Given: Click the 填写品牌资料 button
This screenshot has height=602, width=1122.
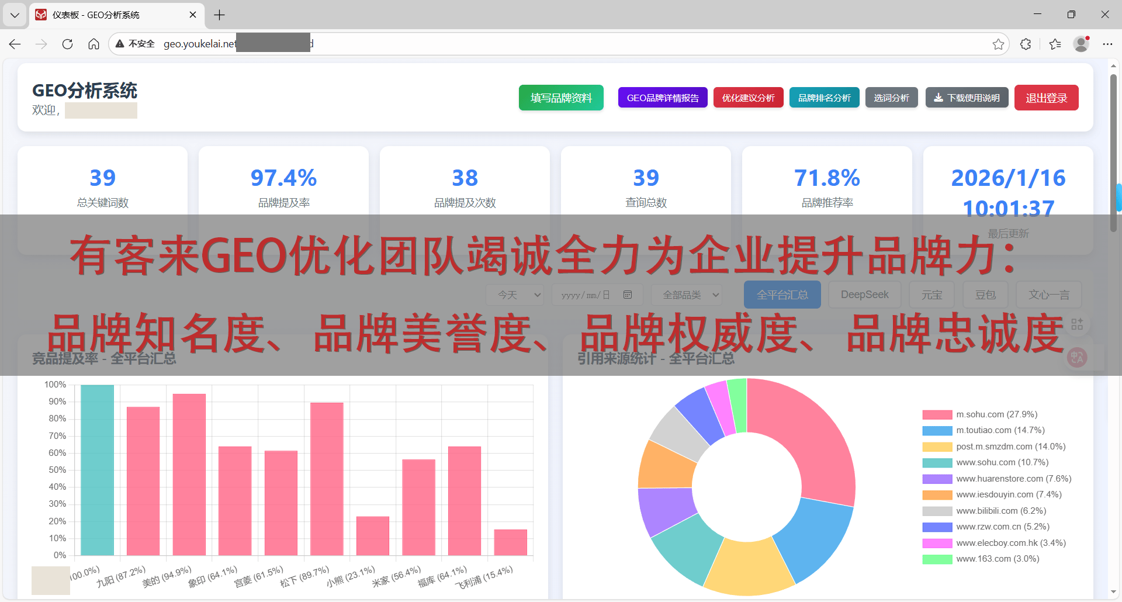Looking at the screenshot, I should click(561, 98).
